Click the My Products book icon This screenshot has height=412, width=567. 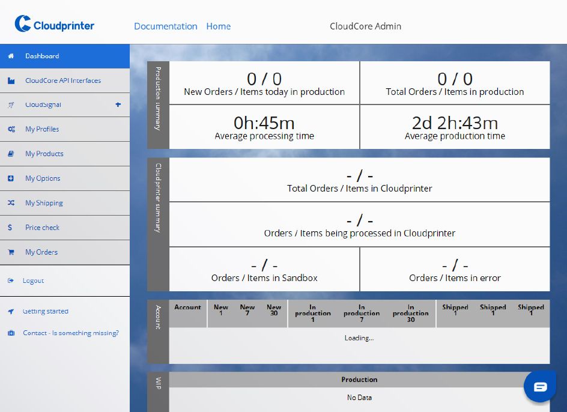(11, 154)
